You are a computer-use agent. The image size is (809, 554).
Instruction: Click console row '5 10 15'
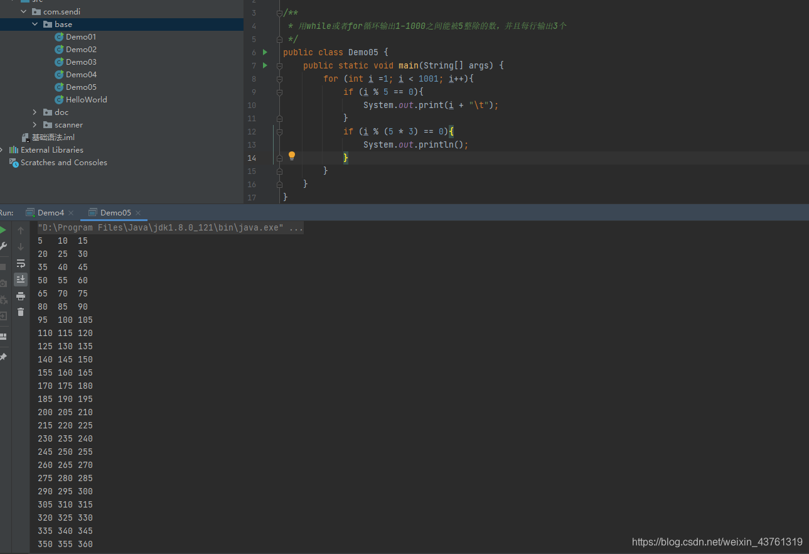[63, 241]
